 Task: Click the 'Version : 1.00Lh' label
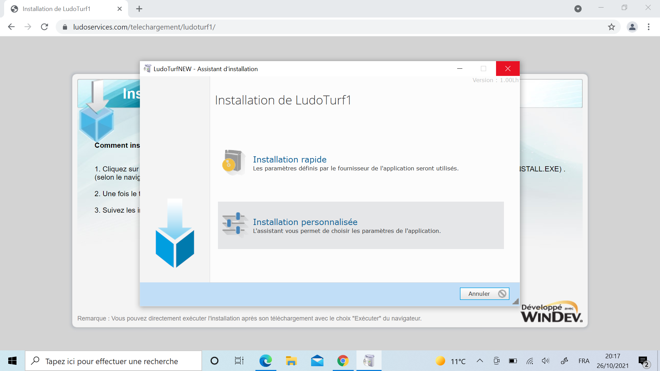click(x=495, y=80)
